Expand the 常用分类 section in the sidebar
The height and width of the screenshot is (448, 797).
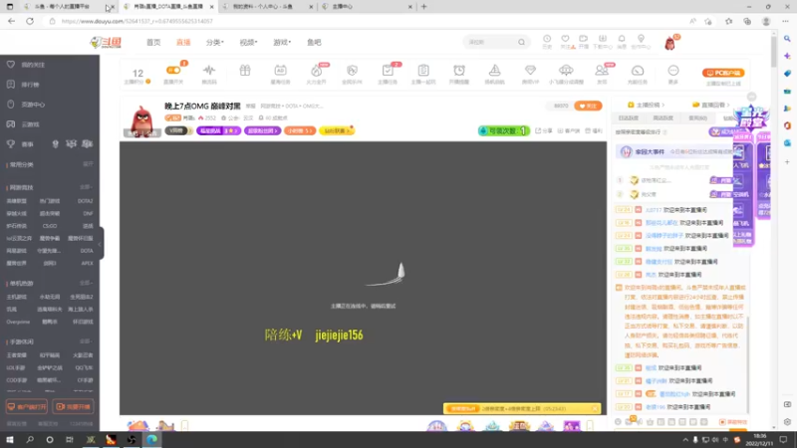click(88, 164)
